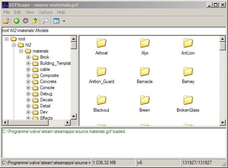Open the Search magnifier tool
The width and height of the screenshot is (228, 168).
[x=45, y=21]
